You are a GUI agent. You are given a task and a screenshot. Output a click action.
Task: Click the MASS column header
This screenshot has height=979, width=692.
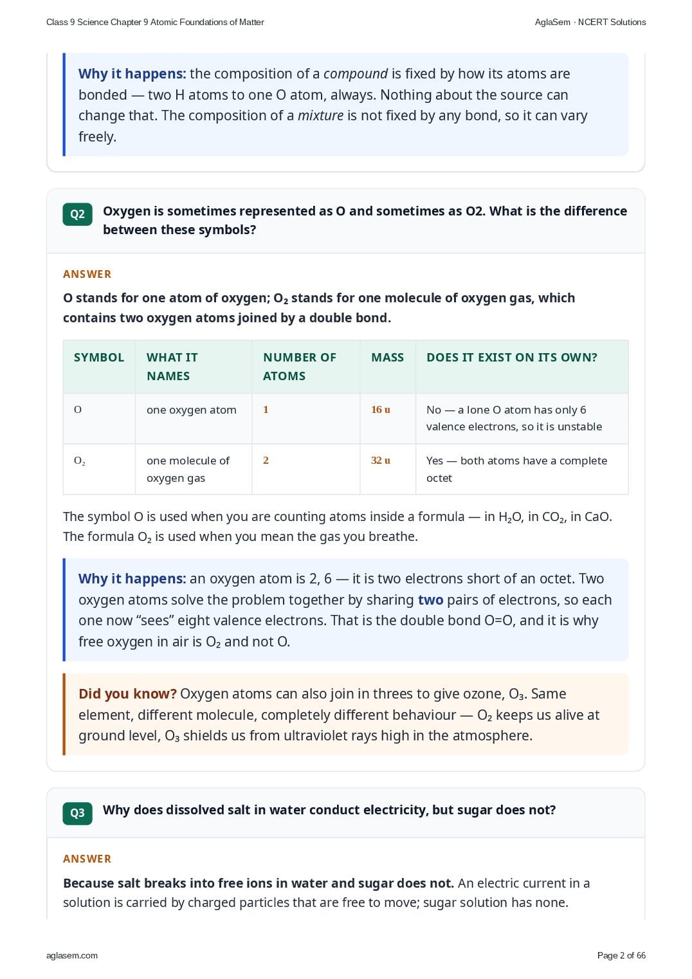(388, 358)
